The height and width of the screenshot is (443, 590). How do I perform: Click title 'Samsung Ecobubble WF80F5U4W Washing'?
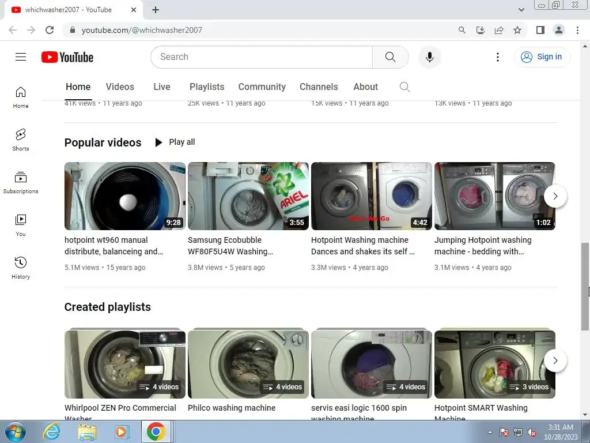pyautogui.click(x=230, y=246)
